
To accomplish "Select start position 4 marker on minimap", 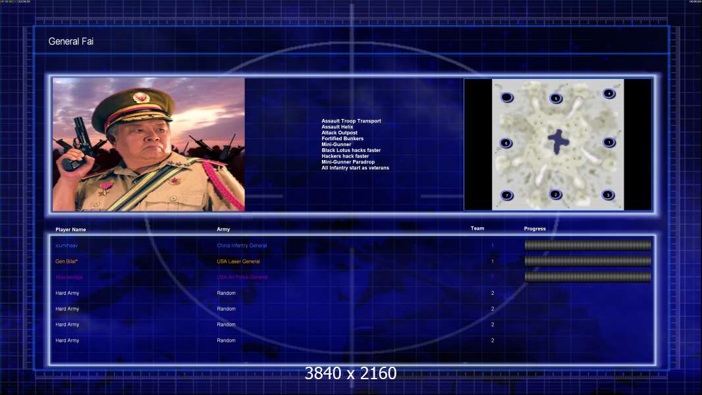I will click(609, 93).
